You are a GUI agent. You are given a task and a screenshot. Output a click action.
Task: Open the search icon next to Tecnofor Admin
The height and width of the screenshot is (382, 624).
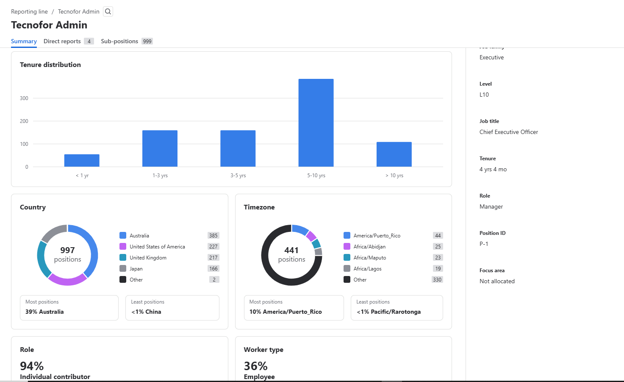coord(108,11)
